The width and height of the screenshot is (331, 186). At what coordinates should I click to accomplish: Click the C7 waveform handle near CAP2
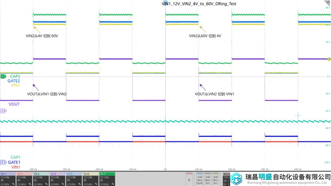click(3, 76)
